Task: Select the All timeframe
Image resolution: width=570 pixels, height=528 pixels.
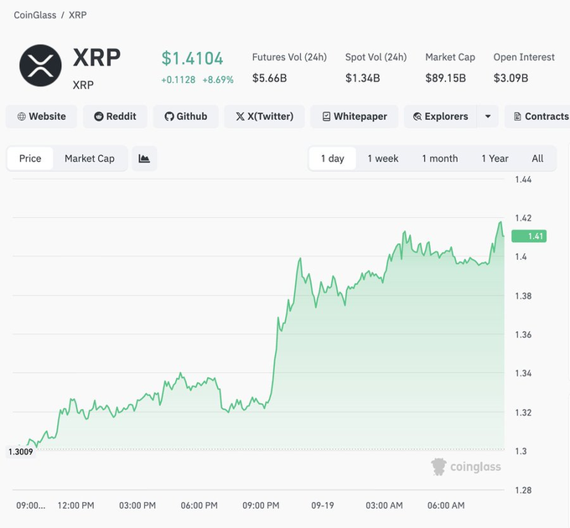Action: (x=537, y=158)
